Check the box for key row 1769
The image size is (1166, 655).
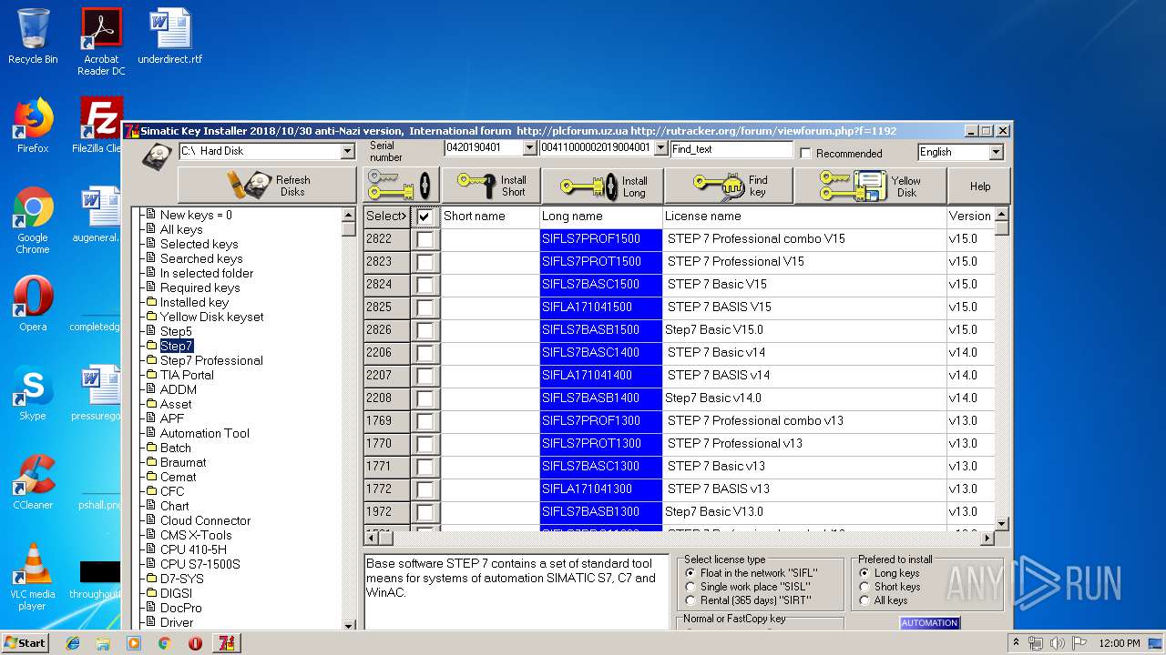pyautogui.click(x=424, y=421)
